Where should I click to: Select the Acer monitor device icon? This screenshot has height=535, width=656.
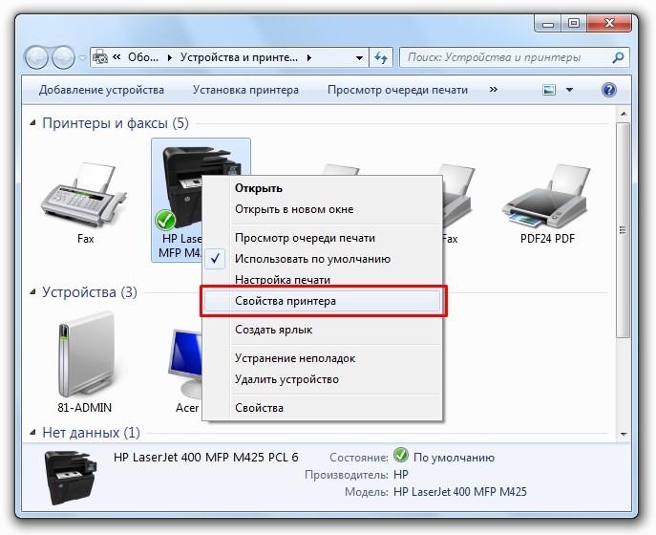(186, 363)
